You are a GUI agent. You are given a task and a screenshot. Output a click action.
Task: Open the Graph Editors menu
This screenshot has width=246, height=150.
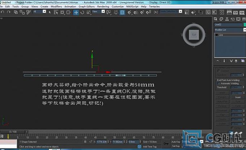(86, 6)
